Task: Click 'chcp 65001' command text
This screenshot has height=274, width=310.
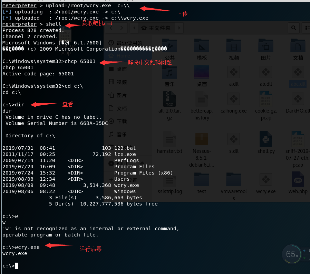Action: click(80, 61)
